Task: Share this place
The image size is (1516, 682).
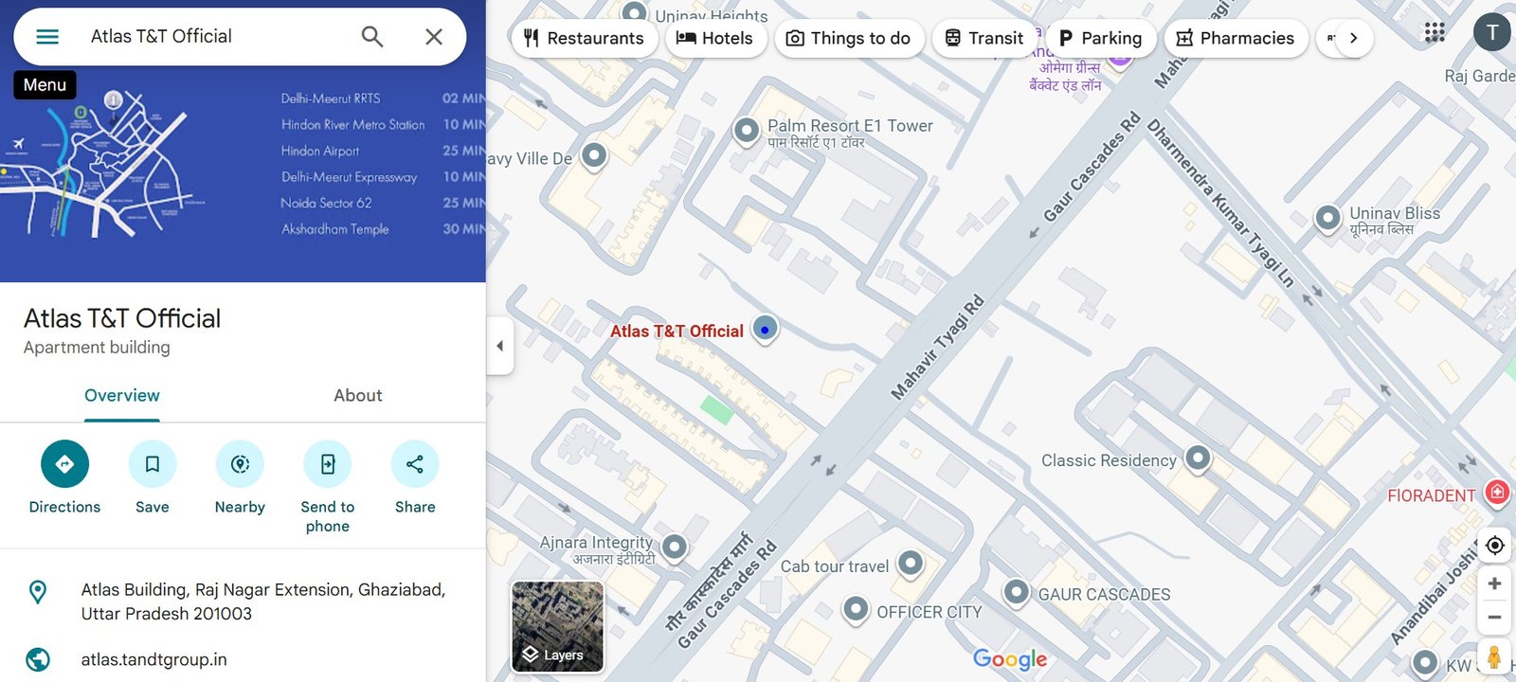Action: [415, 464]
